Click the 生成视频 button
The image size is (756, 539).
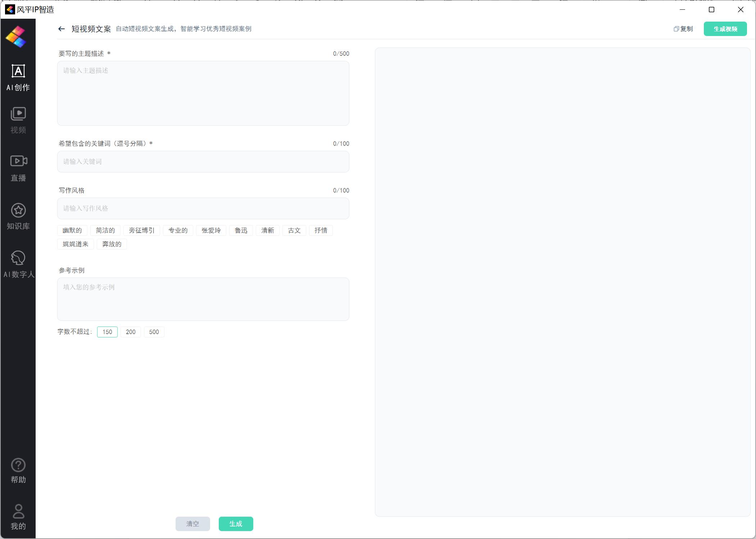pos(725,28)
